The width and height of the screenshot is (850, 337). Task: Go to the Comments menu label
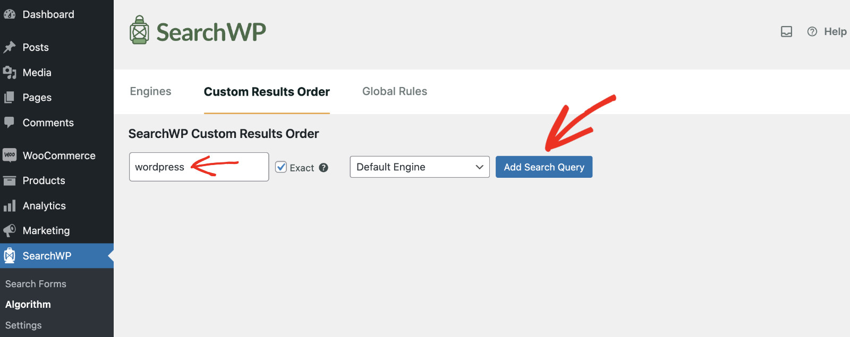48,123
